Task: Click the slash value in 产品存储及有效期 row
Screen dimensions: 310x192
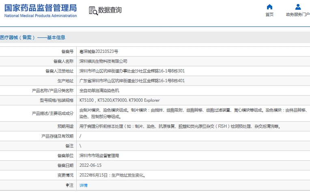Action: coord(80,136)
